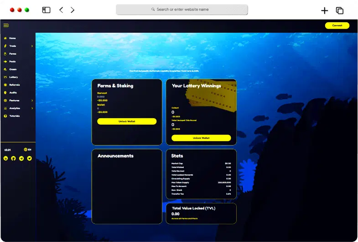Open the Pools section in the sidebar
This screenshot has width=358, height=242.
tap(12, 61)
